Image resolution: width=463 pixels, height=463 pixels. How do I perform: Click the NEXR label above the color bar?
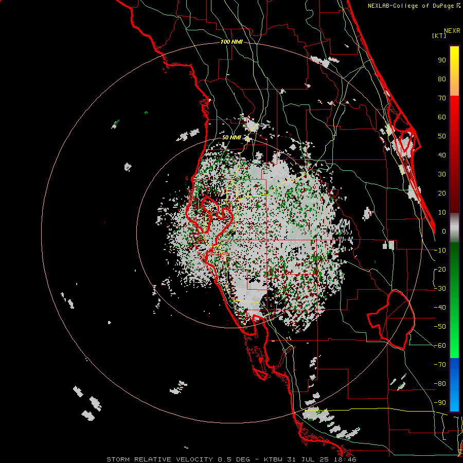pos(452,31)
